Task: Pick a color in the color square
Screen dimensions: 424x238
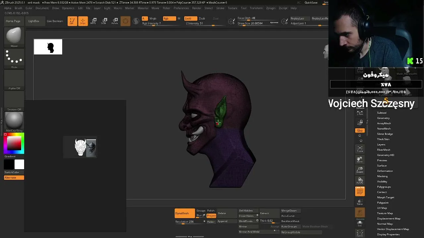Action: point(14,143)
